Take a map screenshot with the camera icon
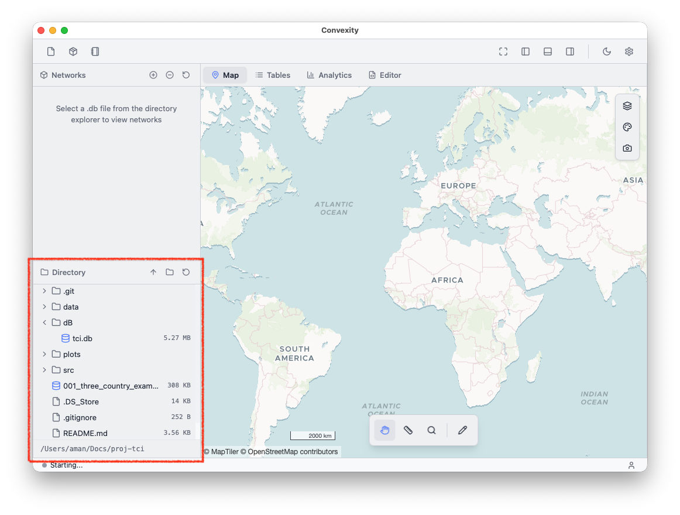This screenshot has height=515, width=680. (627, 148)
